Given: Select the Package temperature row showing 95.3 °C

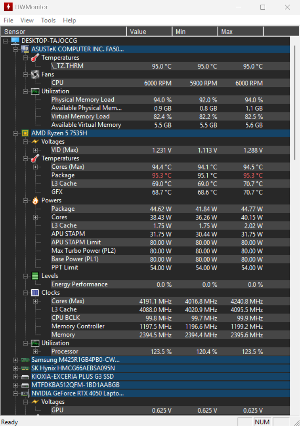Looking at the screenshot, I should point(170,175).
